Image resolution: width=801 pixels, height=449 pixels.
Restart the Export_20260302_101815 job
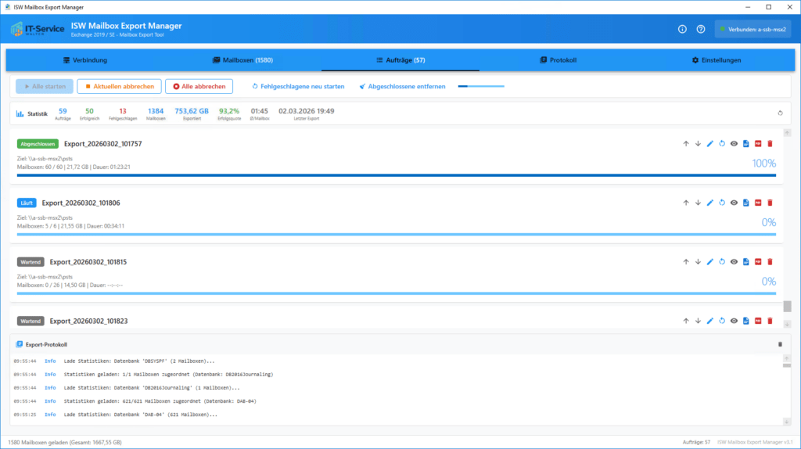click(722, 262)
